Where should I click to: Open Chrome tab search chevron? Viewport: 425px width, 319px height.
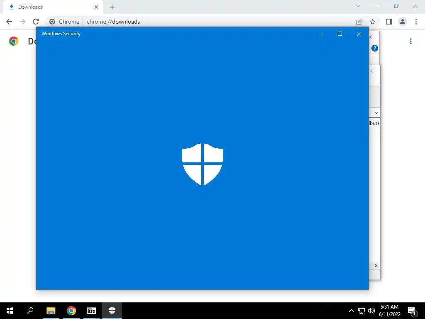pos(358,6)
